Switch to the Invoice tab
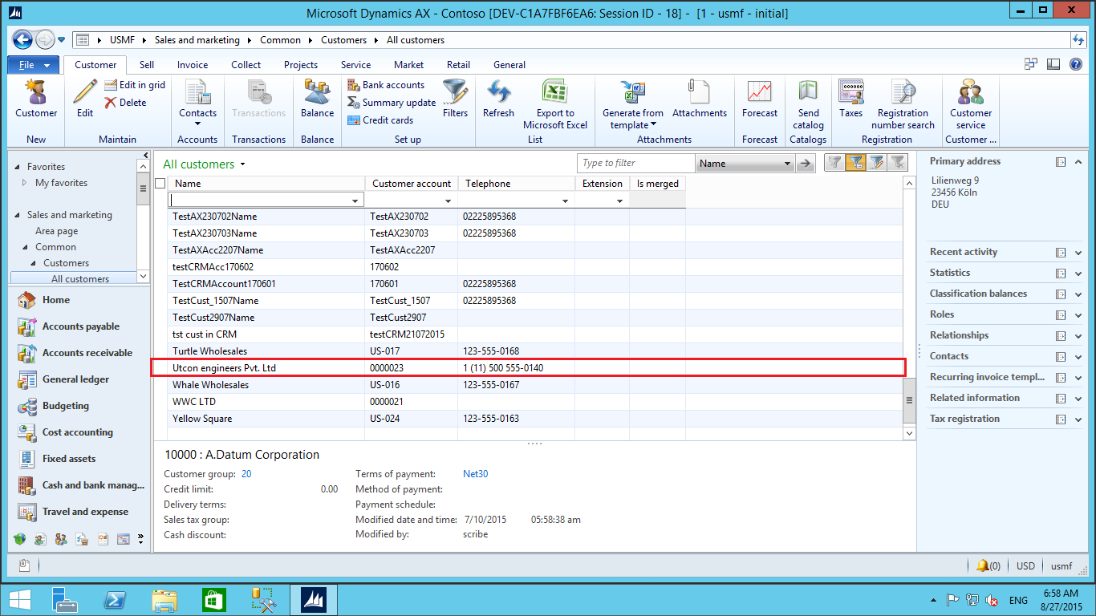This screenshot has height=616, width=1096. (193, 65)
